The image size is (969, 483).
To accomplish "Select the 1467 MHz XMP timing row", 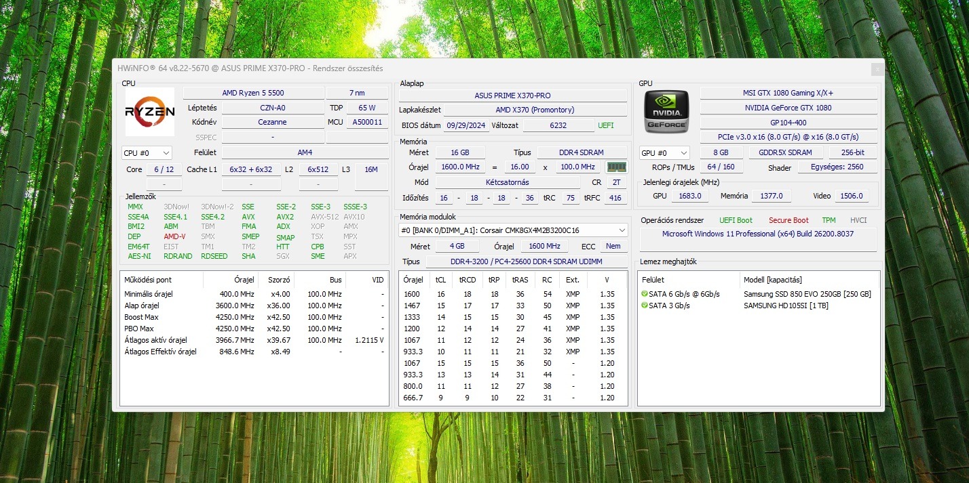I will 513,306.
